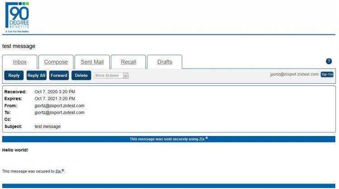
Task: Select the Recall tab
Action: tap(128, 62)
